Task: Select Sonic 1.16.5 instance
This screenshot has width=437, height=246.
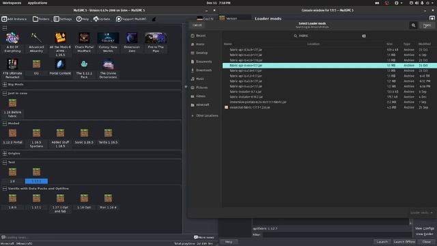Action: click(x=84, y=133)
